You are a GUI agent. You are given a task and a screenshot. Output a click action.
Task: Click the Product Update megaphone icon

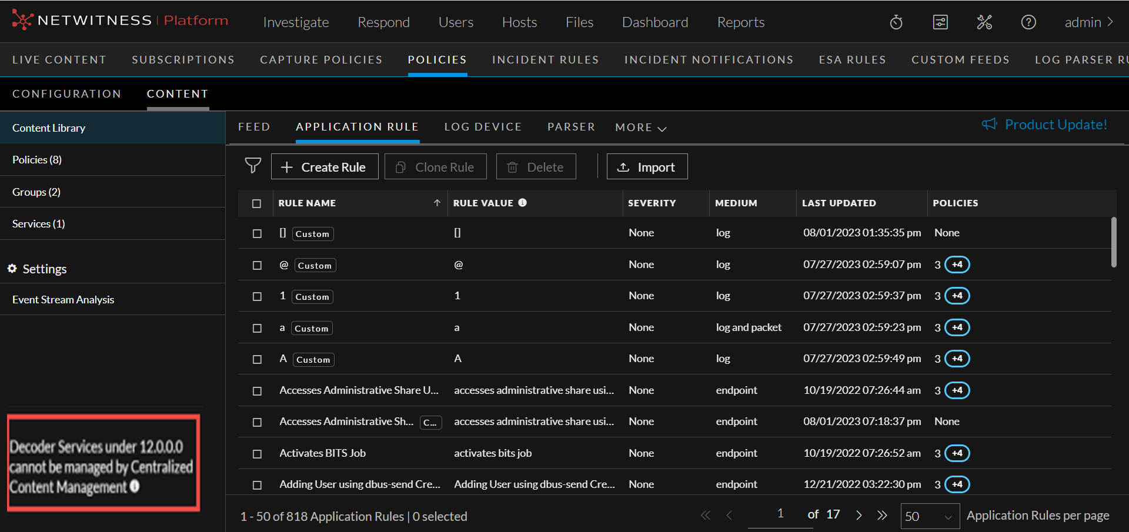tap(989, 124)
